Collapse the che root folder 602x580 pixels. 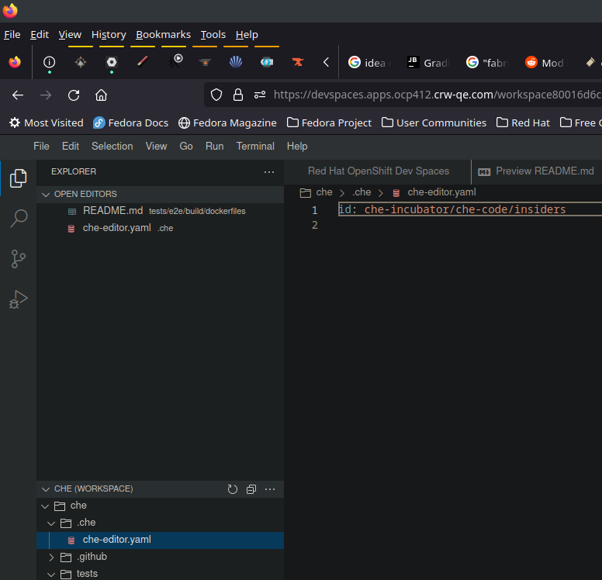tap(45, 506)
